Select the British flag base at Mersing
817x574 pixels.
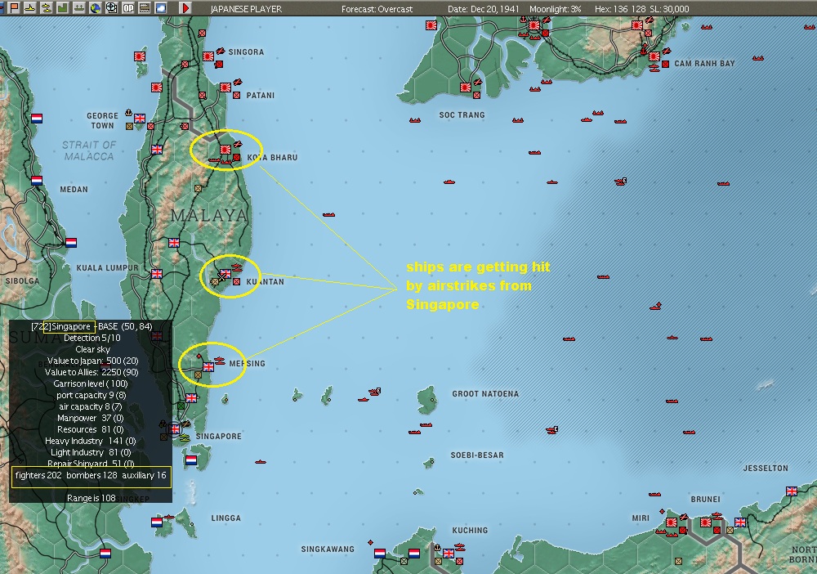[208, 366]
